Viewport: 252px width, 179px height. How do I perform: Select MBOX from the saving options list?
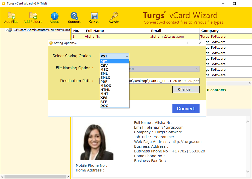(x=114, y=85)
